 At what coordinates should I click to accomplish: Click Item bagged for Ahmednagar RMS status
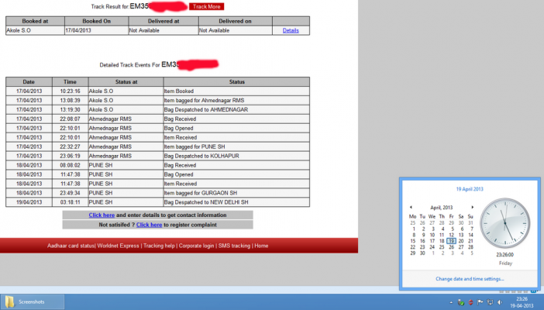click(x=236, y=101)
